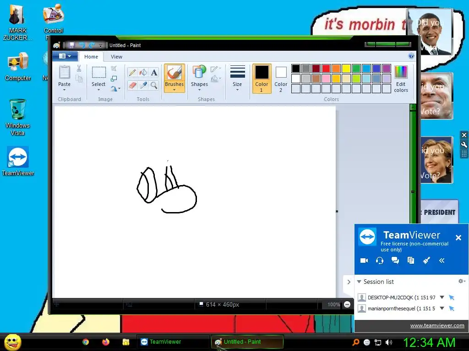Open the Paint file menu button
469x351 pixels.
click(65, 56)
